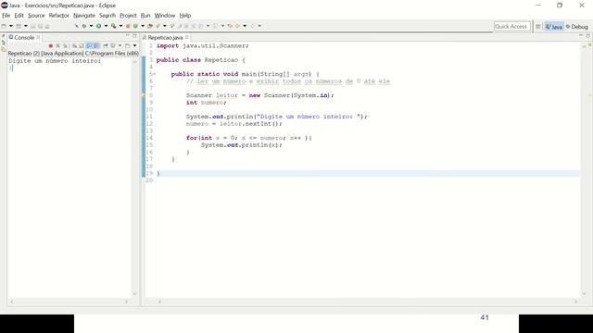Screen dimensions: 593x333
Task: Open the Refactor menu
Action: 59,16
